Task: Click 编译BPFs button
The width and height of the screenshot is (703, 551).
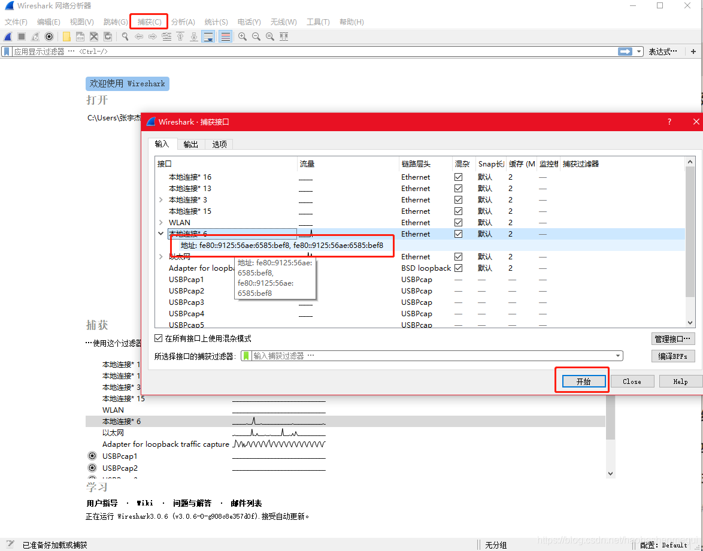Action: click(673, 356)
